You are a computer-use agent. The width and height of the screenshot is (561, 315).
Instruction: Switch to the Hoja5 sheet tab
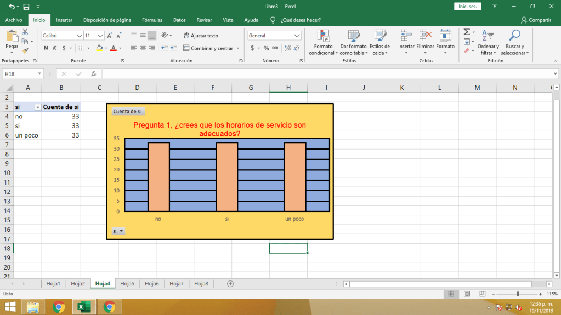pyautogui.click(x=127, y=284)
